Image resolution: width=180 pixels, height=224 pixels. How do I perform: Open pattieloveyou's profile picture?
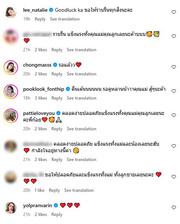[11, 116]
